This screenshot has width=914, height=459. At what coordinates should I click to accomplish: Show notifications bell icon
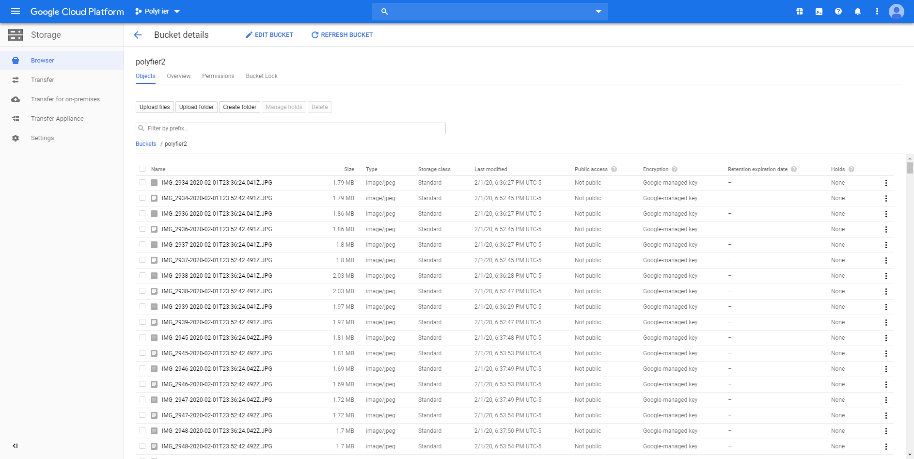(858, 11)
